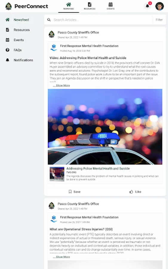Switch to the Events top tab
Viewport: 168px width, 269px height.
[x=111, y=6]
